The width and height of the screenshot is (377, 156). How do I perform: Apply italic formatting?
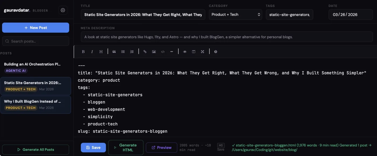tap(92, 51)
